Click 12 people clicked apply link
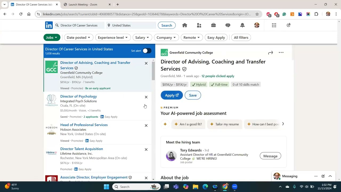This screenshot has width=341, height=192. coord(218,76)
